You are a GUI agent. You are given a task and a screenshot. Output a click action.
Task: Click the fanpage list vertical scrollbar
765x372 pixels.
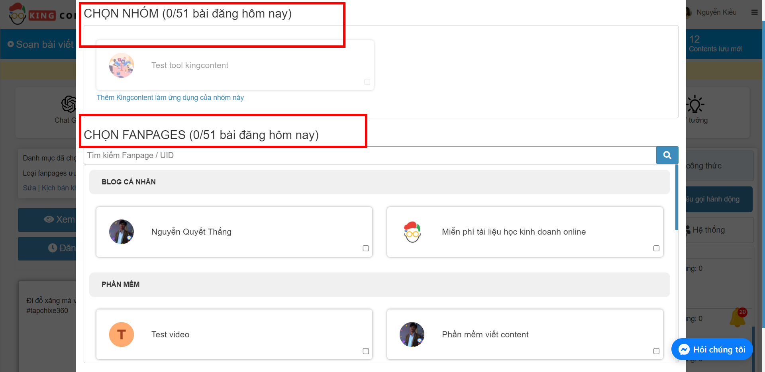[677, 197]
